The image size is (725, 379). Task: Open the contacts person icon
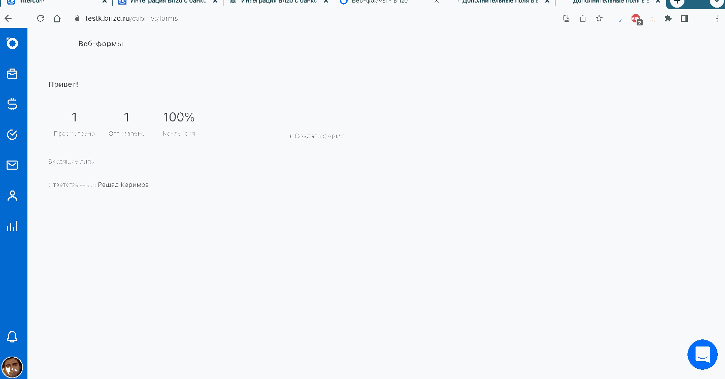point(12,196)
